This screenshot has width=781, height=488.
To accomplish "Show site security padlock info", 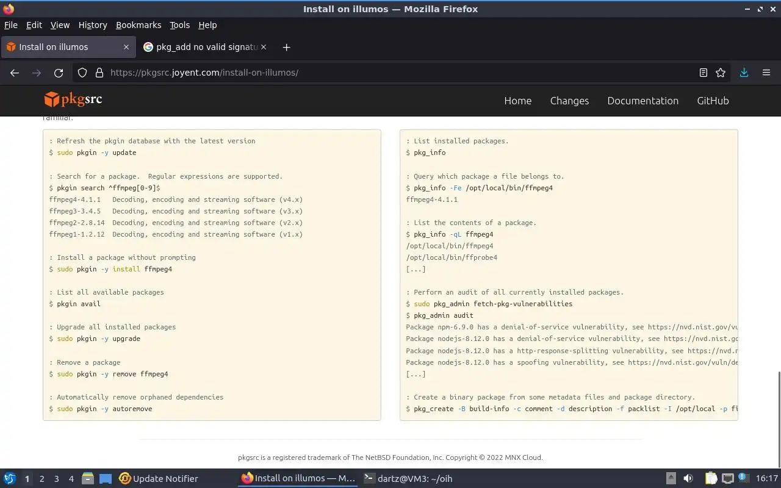I will (99, 73).
